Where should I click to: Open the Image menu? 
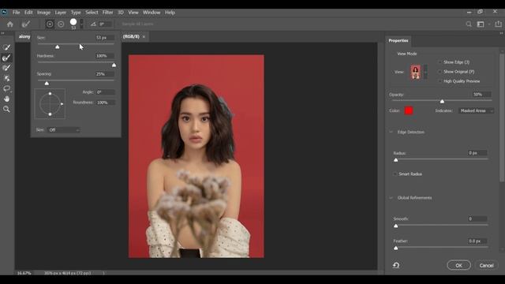click(44, 13)
